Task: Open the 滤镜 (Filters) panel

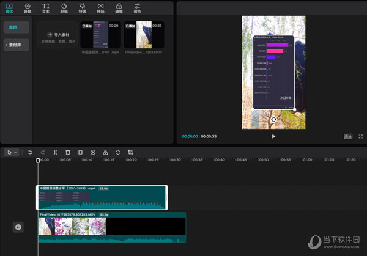Action: pos(119,8)
